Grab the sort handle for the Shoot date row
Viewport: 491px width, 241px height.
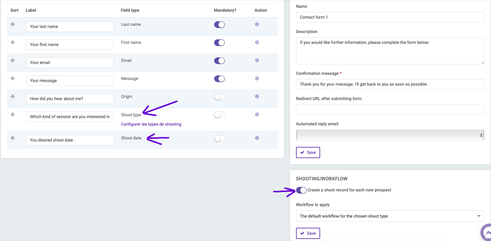pos(13,138)
